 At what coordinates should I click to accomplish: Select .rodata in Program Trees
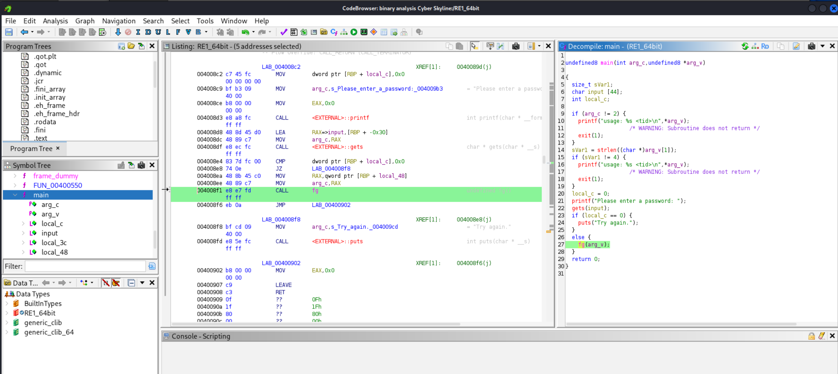point(45,121)
